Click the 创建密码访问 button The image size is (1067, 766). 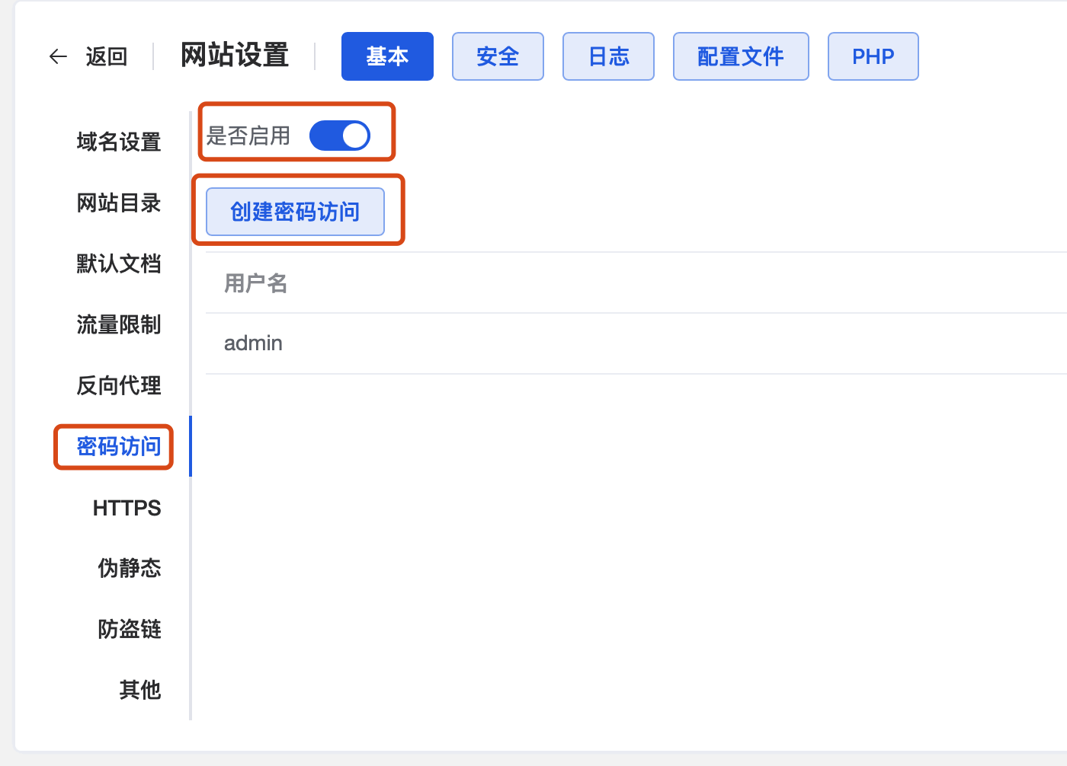[294, 212]
